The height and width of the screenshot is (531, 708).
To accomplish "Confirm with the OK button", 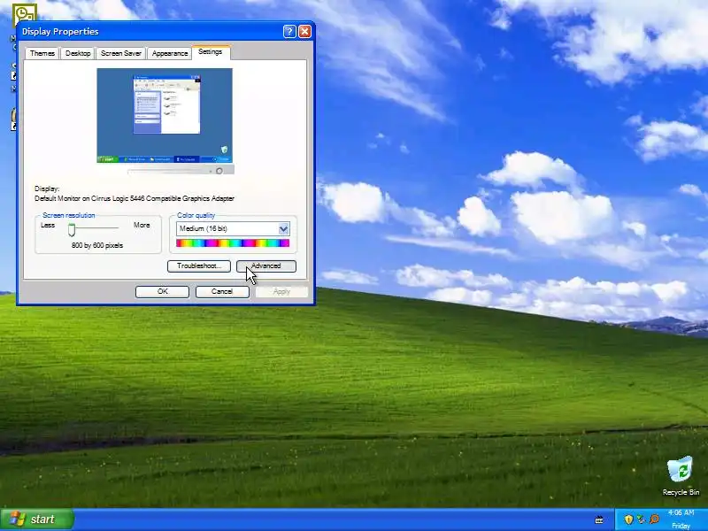I will [x=162, y=292].
